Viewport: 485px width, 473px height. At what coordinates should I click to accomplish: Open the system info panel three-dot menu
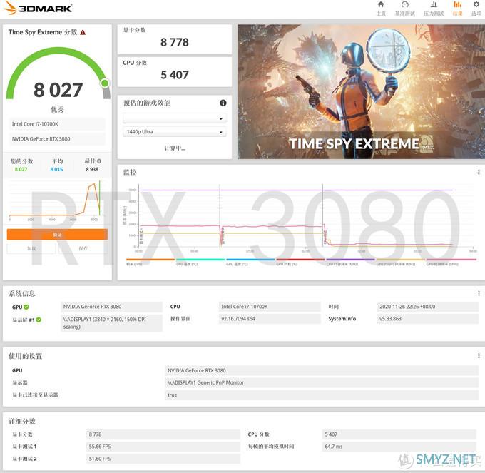pyautogui.click(x=479, y=293)
